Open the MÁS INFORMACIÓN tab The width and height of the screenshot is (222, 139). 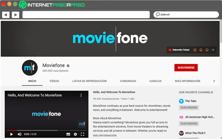(x=188, y=81)
